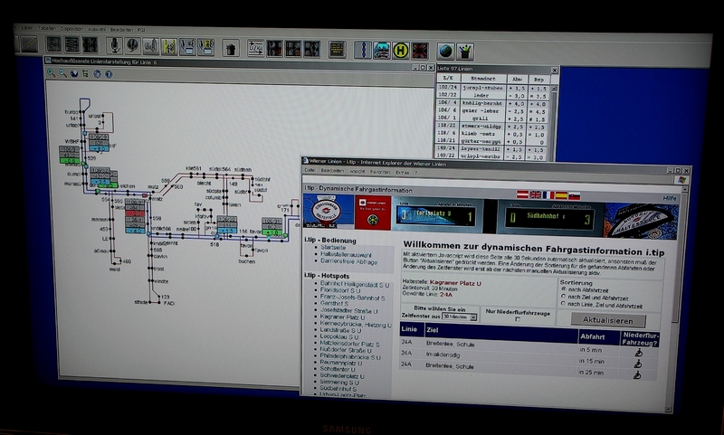
Task: Click the 'Standort' column header in the Linien list
Action: coord(483,79)
